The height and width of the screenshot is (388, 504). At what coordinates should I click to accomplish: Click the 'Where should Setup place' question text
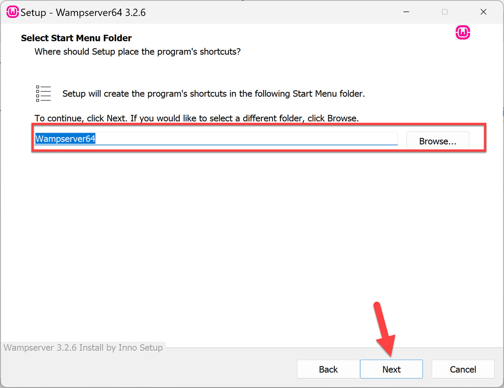(x=137, y=52)
